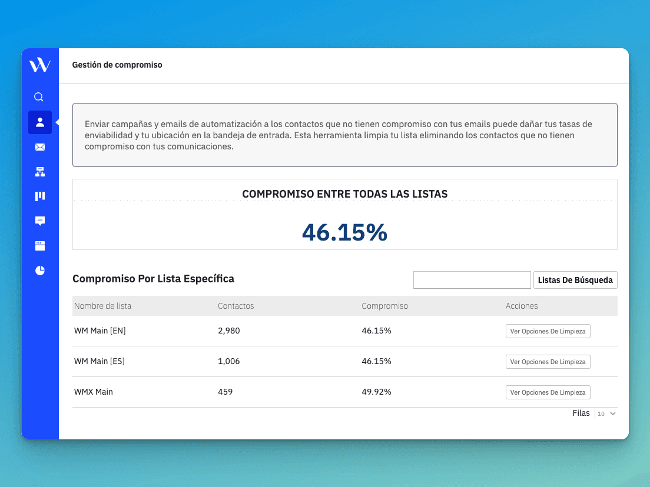Click the Nombre de lista column header

coord(103,306)
